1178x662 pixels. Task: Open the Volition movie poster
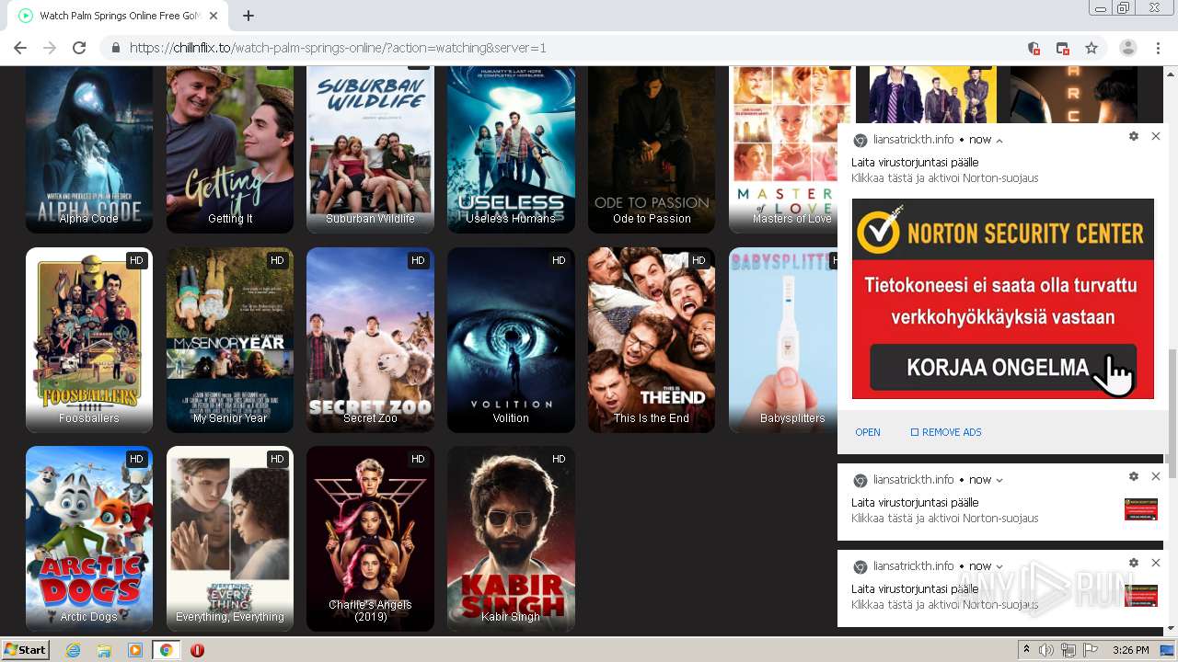[511, 340]
